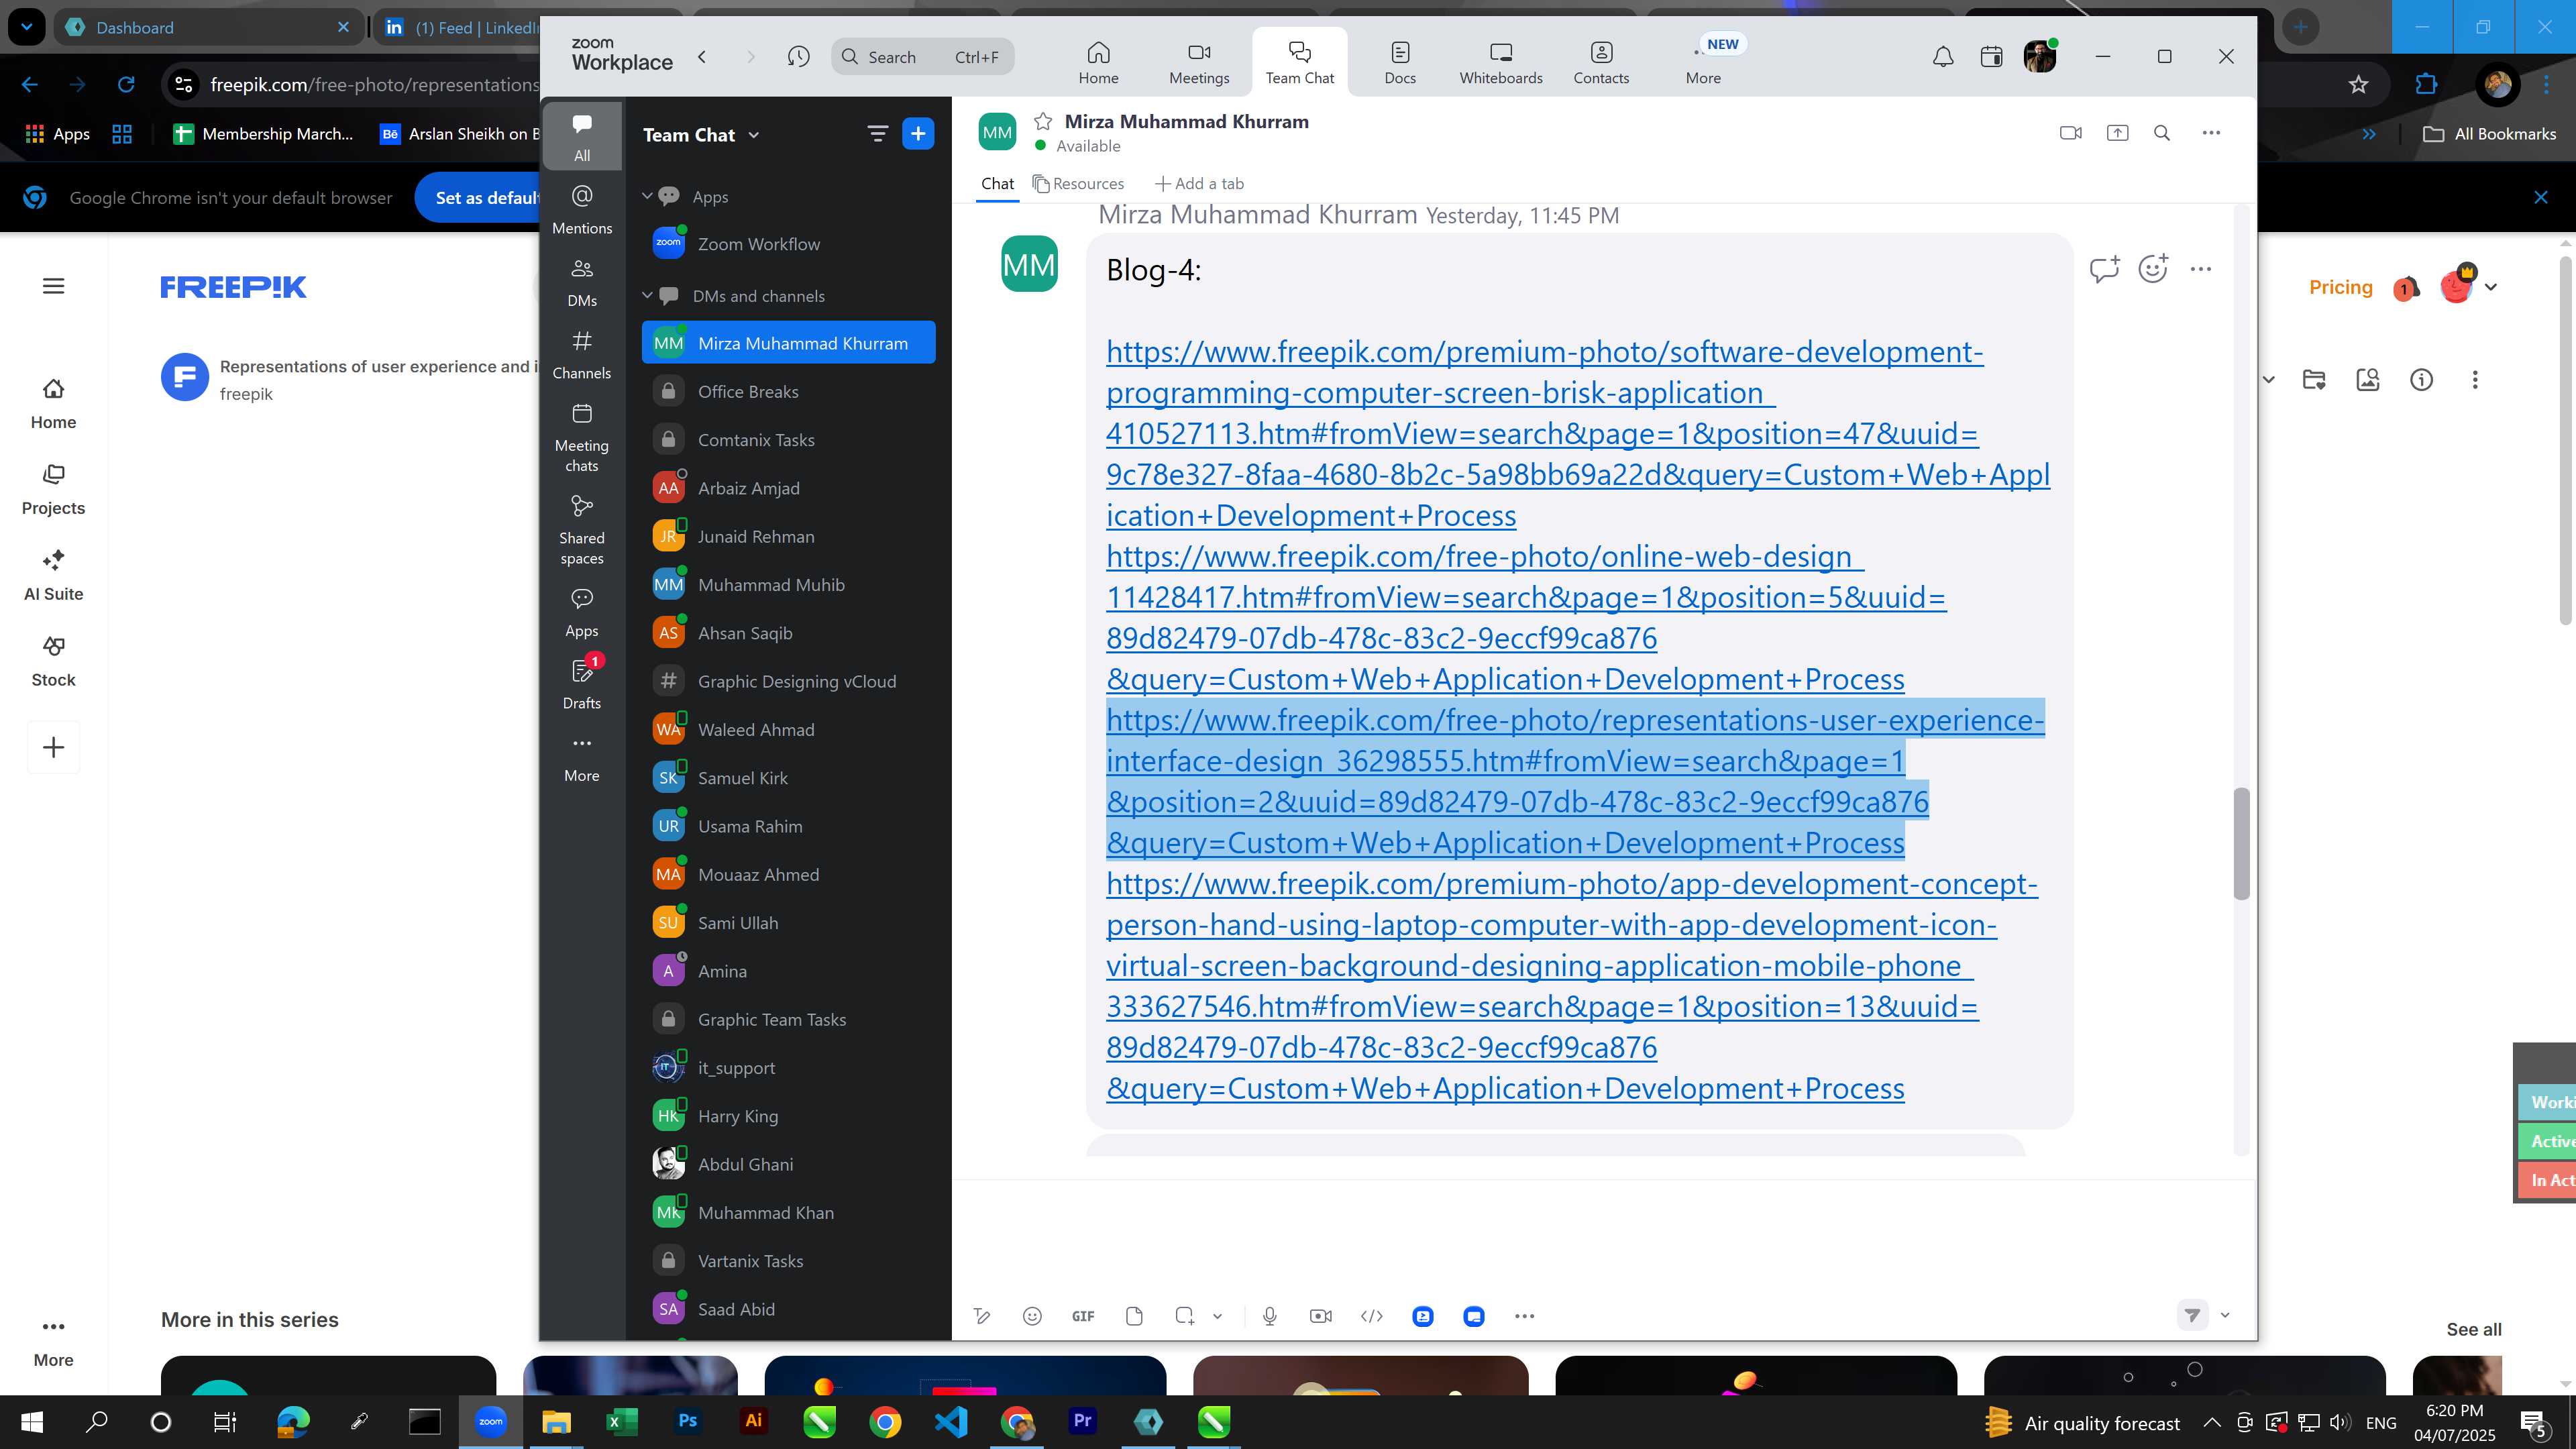Open the Graphic Designing vCloud channel
Image resolution: width=2576 pixels, height=1449 pixels.
point(788,681)
